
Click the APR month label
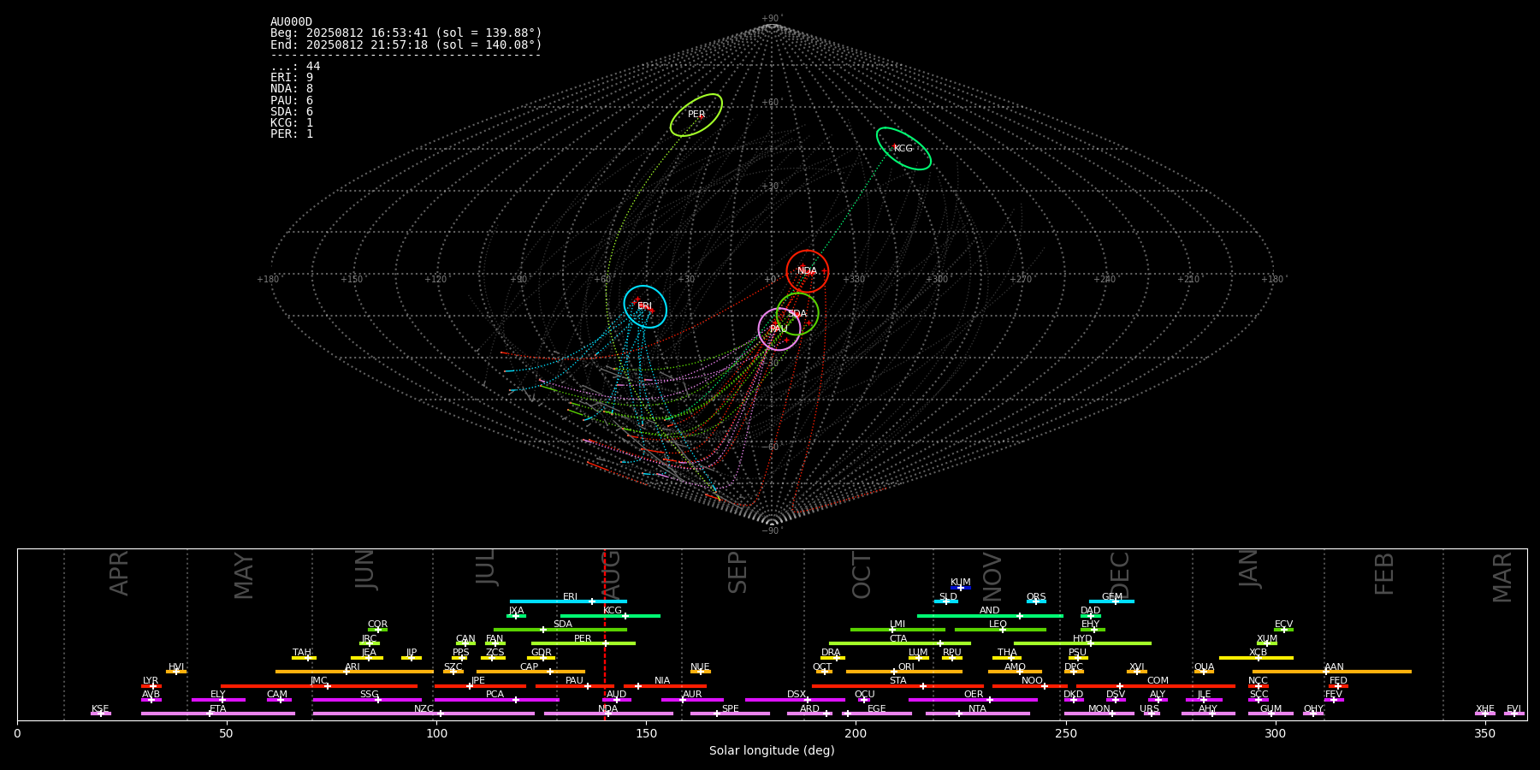[x=119, y=573]
